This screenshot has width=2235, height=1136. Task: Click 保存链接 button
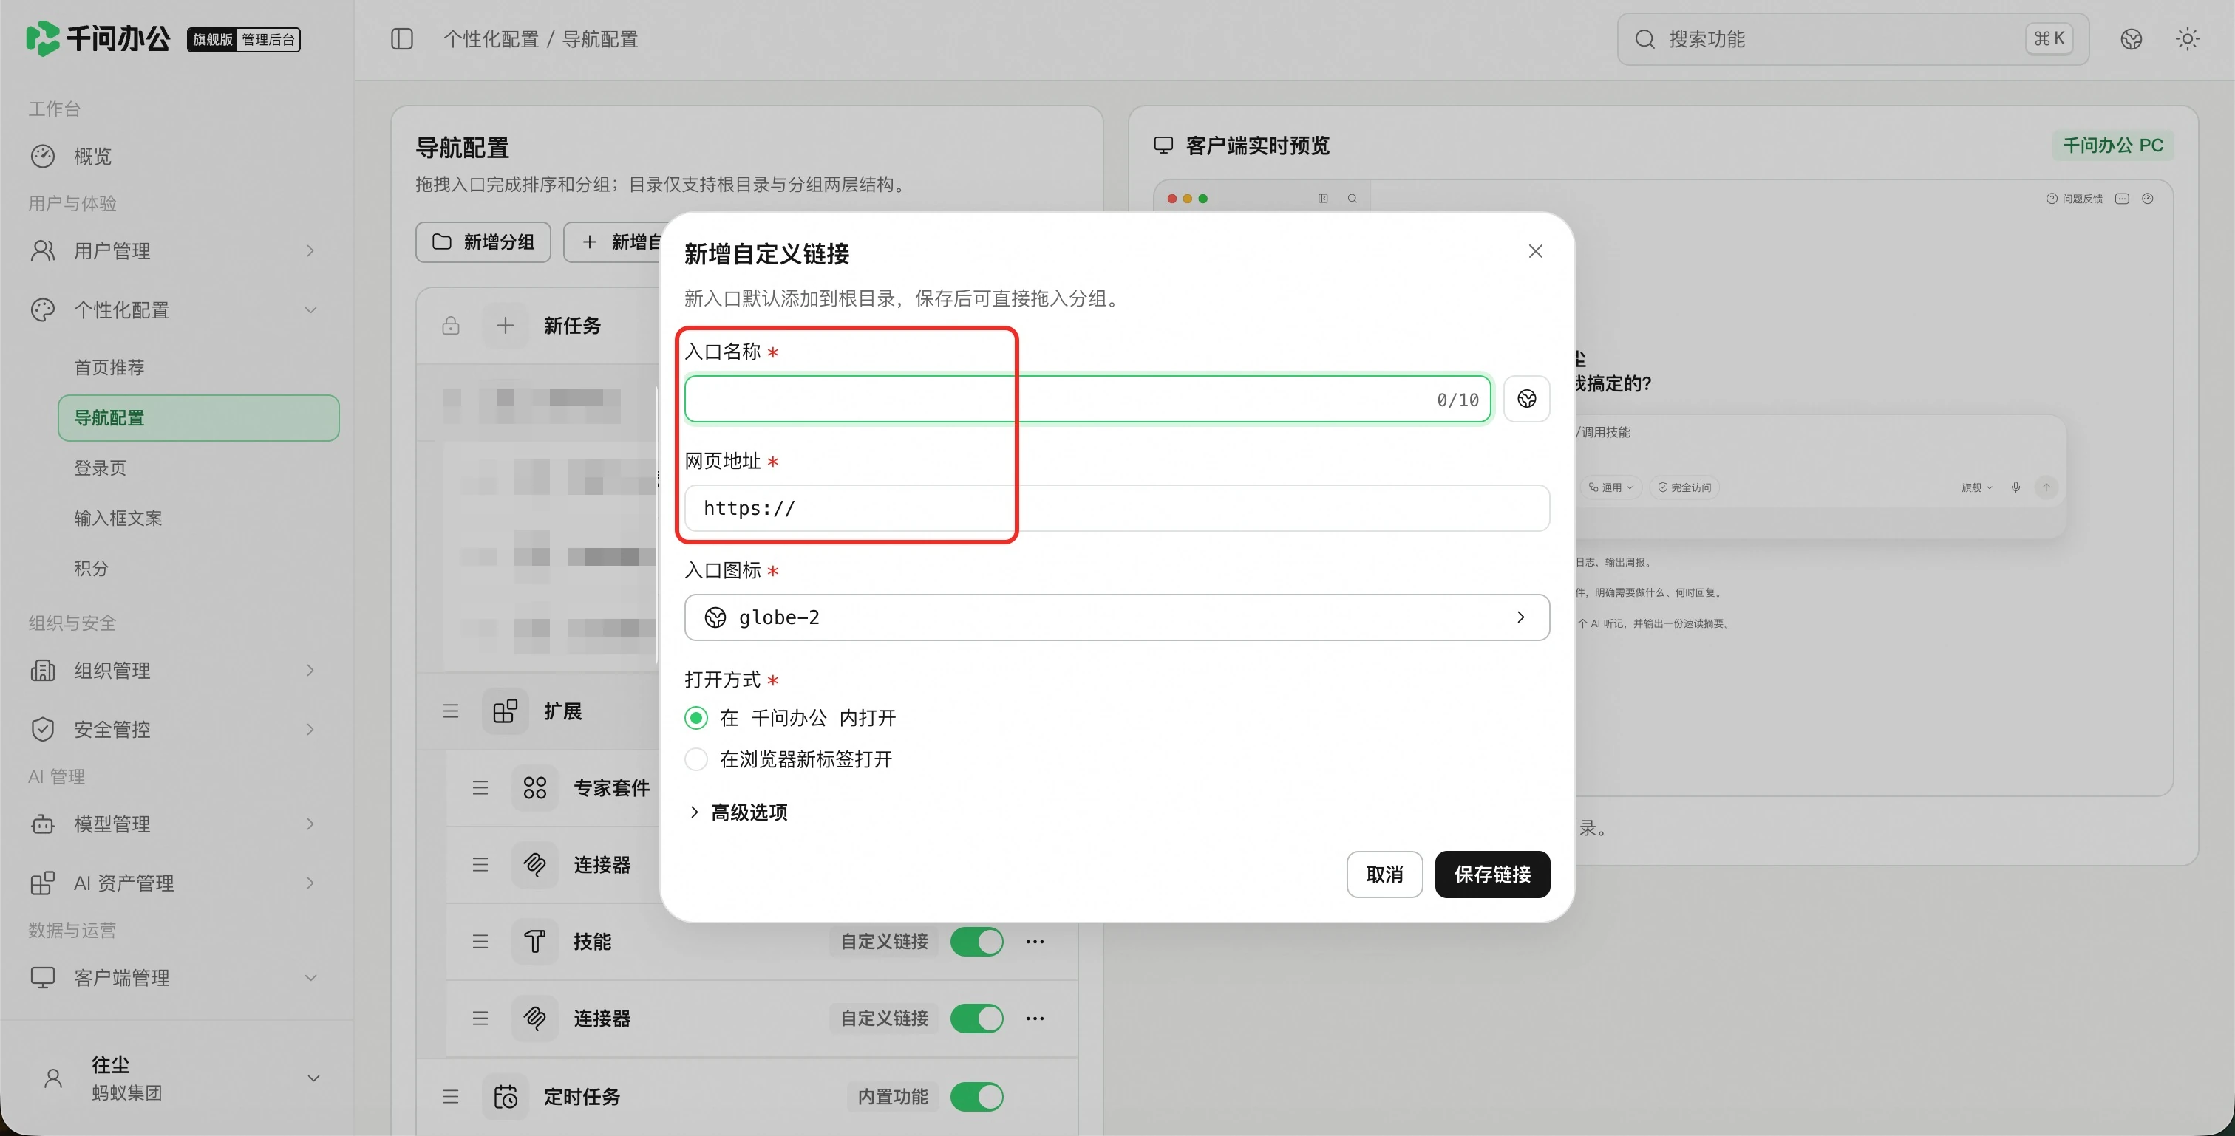tap(1492, 874)
